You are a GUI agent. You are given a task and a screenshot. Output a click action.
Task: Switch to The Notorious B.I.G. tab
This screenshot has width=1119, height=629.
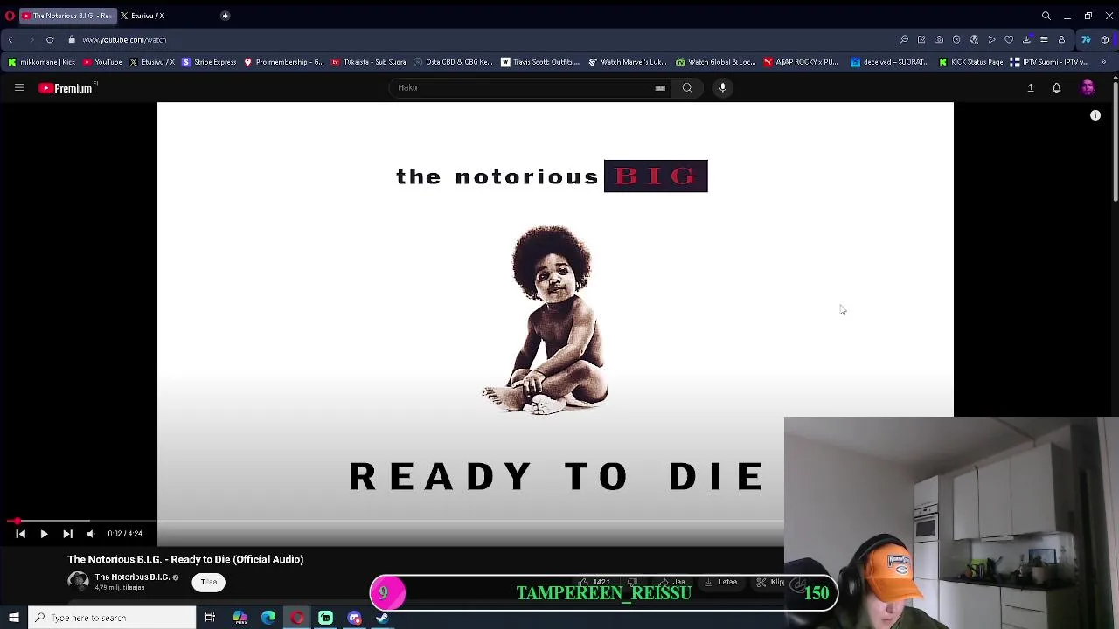67,16
